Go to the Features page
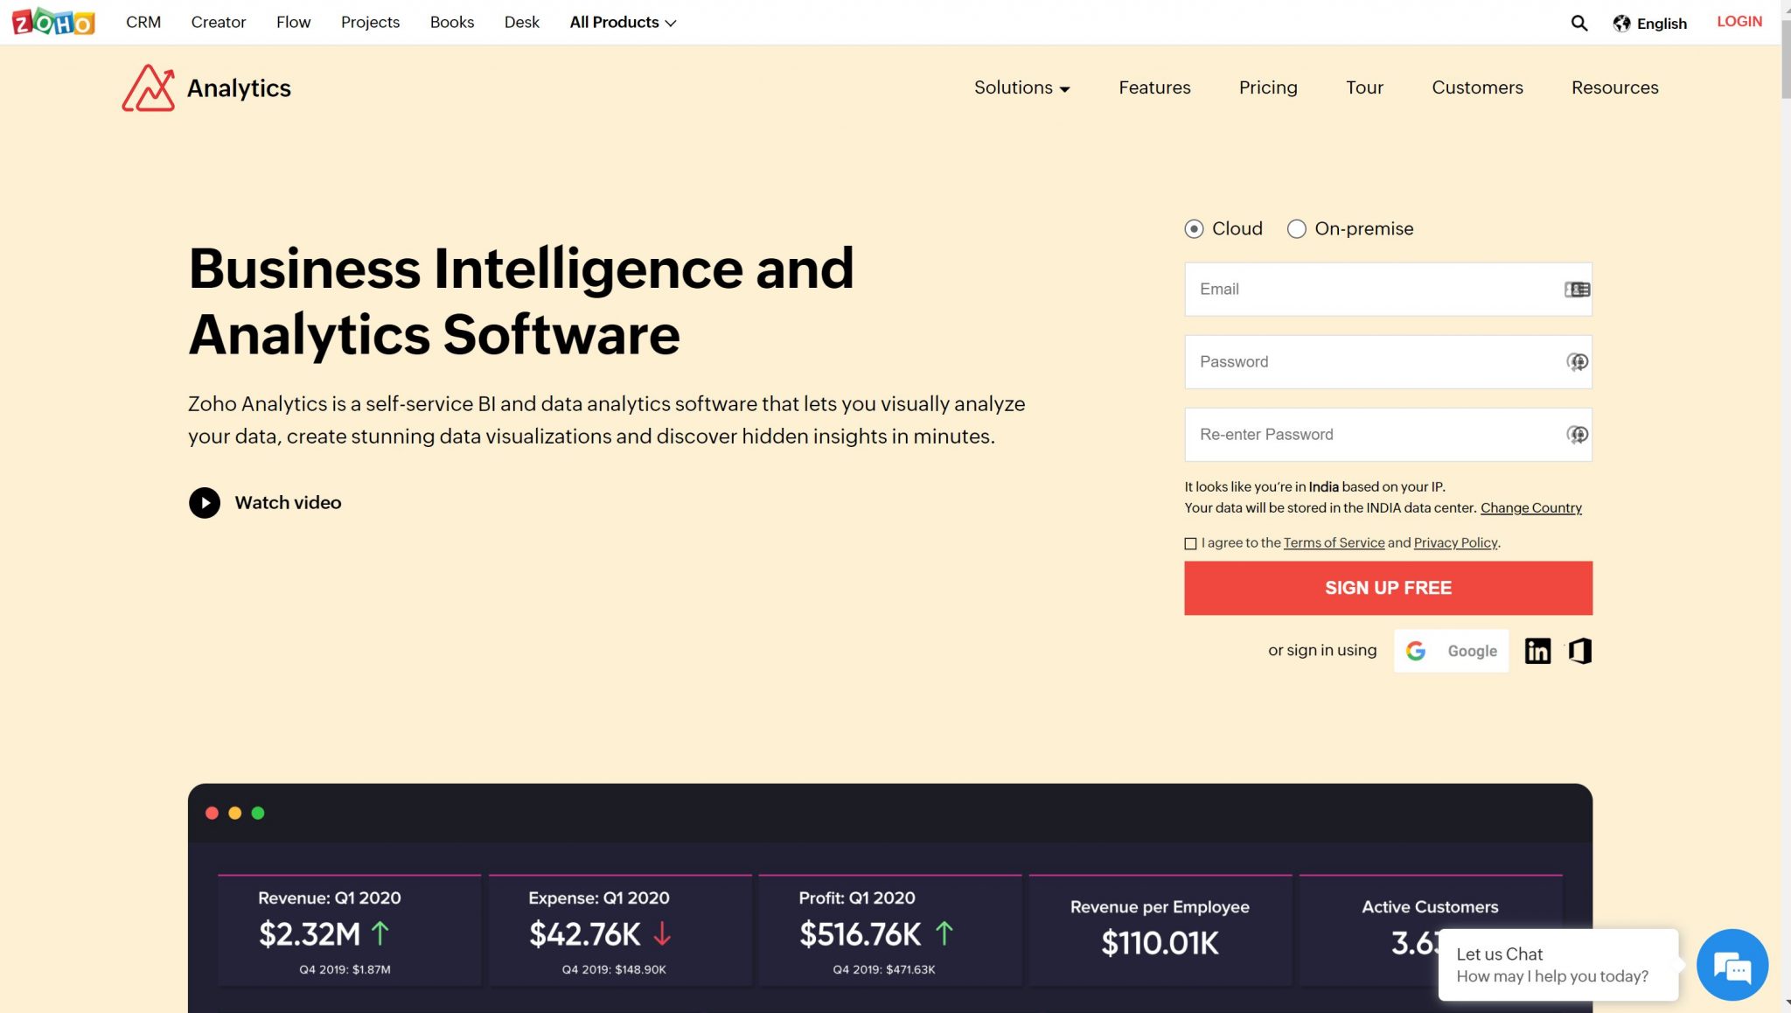This screenshot has height=1013, width=1791. tap(1154, 87)
